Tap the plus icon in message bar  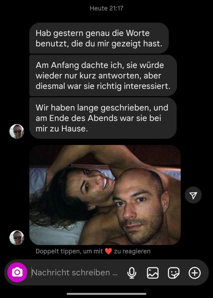(x=195, y=273)
